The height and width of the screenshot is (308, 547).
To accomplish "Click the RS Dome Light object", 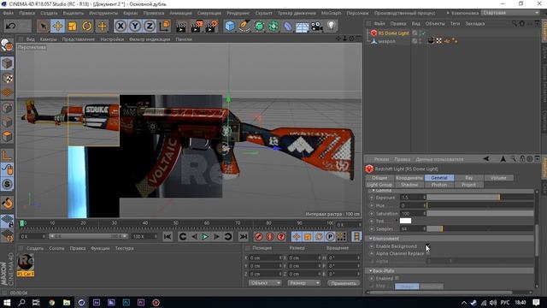I will tap(393, 33).
